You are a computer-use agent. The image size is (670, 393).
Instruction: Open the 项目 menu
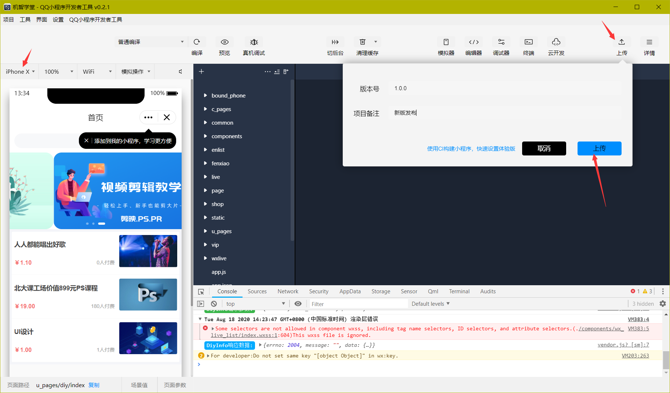8,19
